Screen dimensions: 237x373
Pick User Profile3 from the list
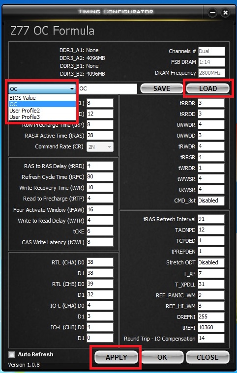(42, 117)
